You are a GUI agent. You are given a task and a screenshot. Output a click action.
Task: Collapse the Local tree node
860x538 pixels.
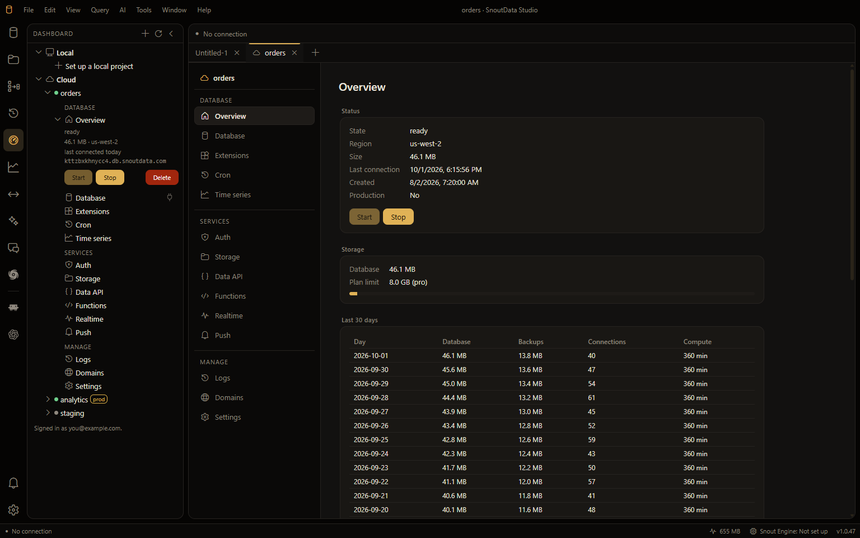[x=39, y=52]
